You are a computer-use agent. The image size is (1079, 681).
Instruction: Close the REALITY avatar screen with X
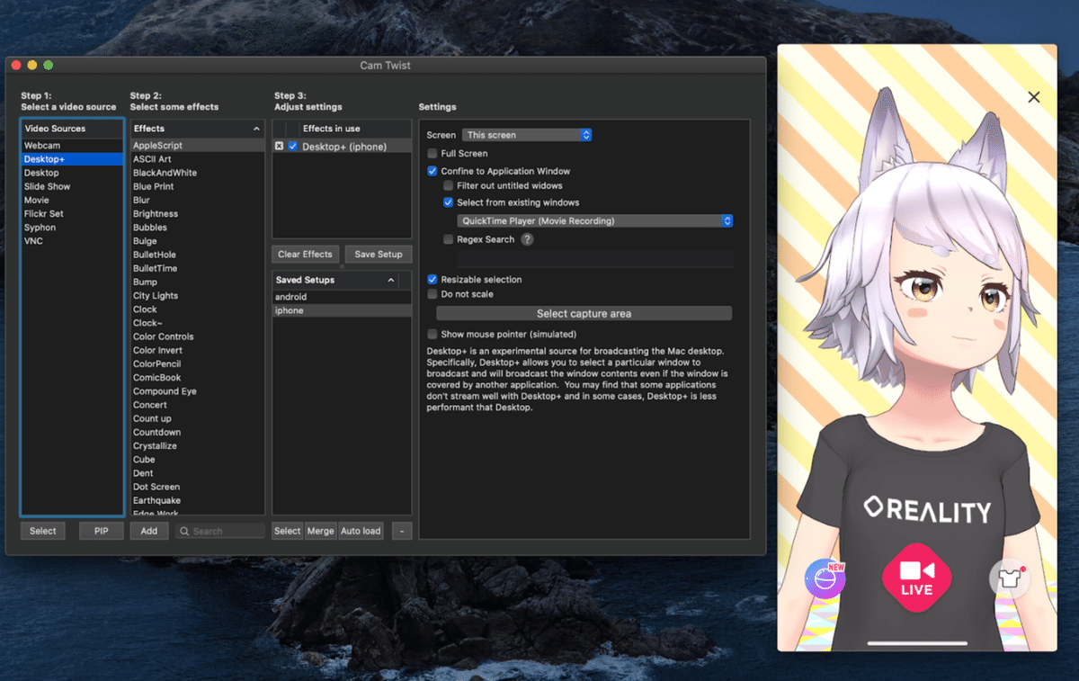tap(1034, 97)
